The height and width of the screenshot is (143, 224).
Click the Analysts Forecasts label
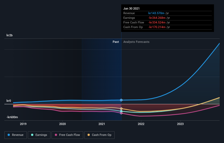click(136, 42)
